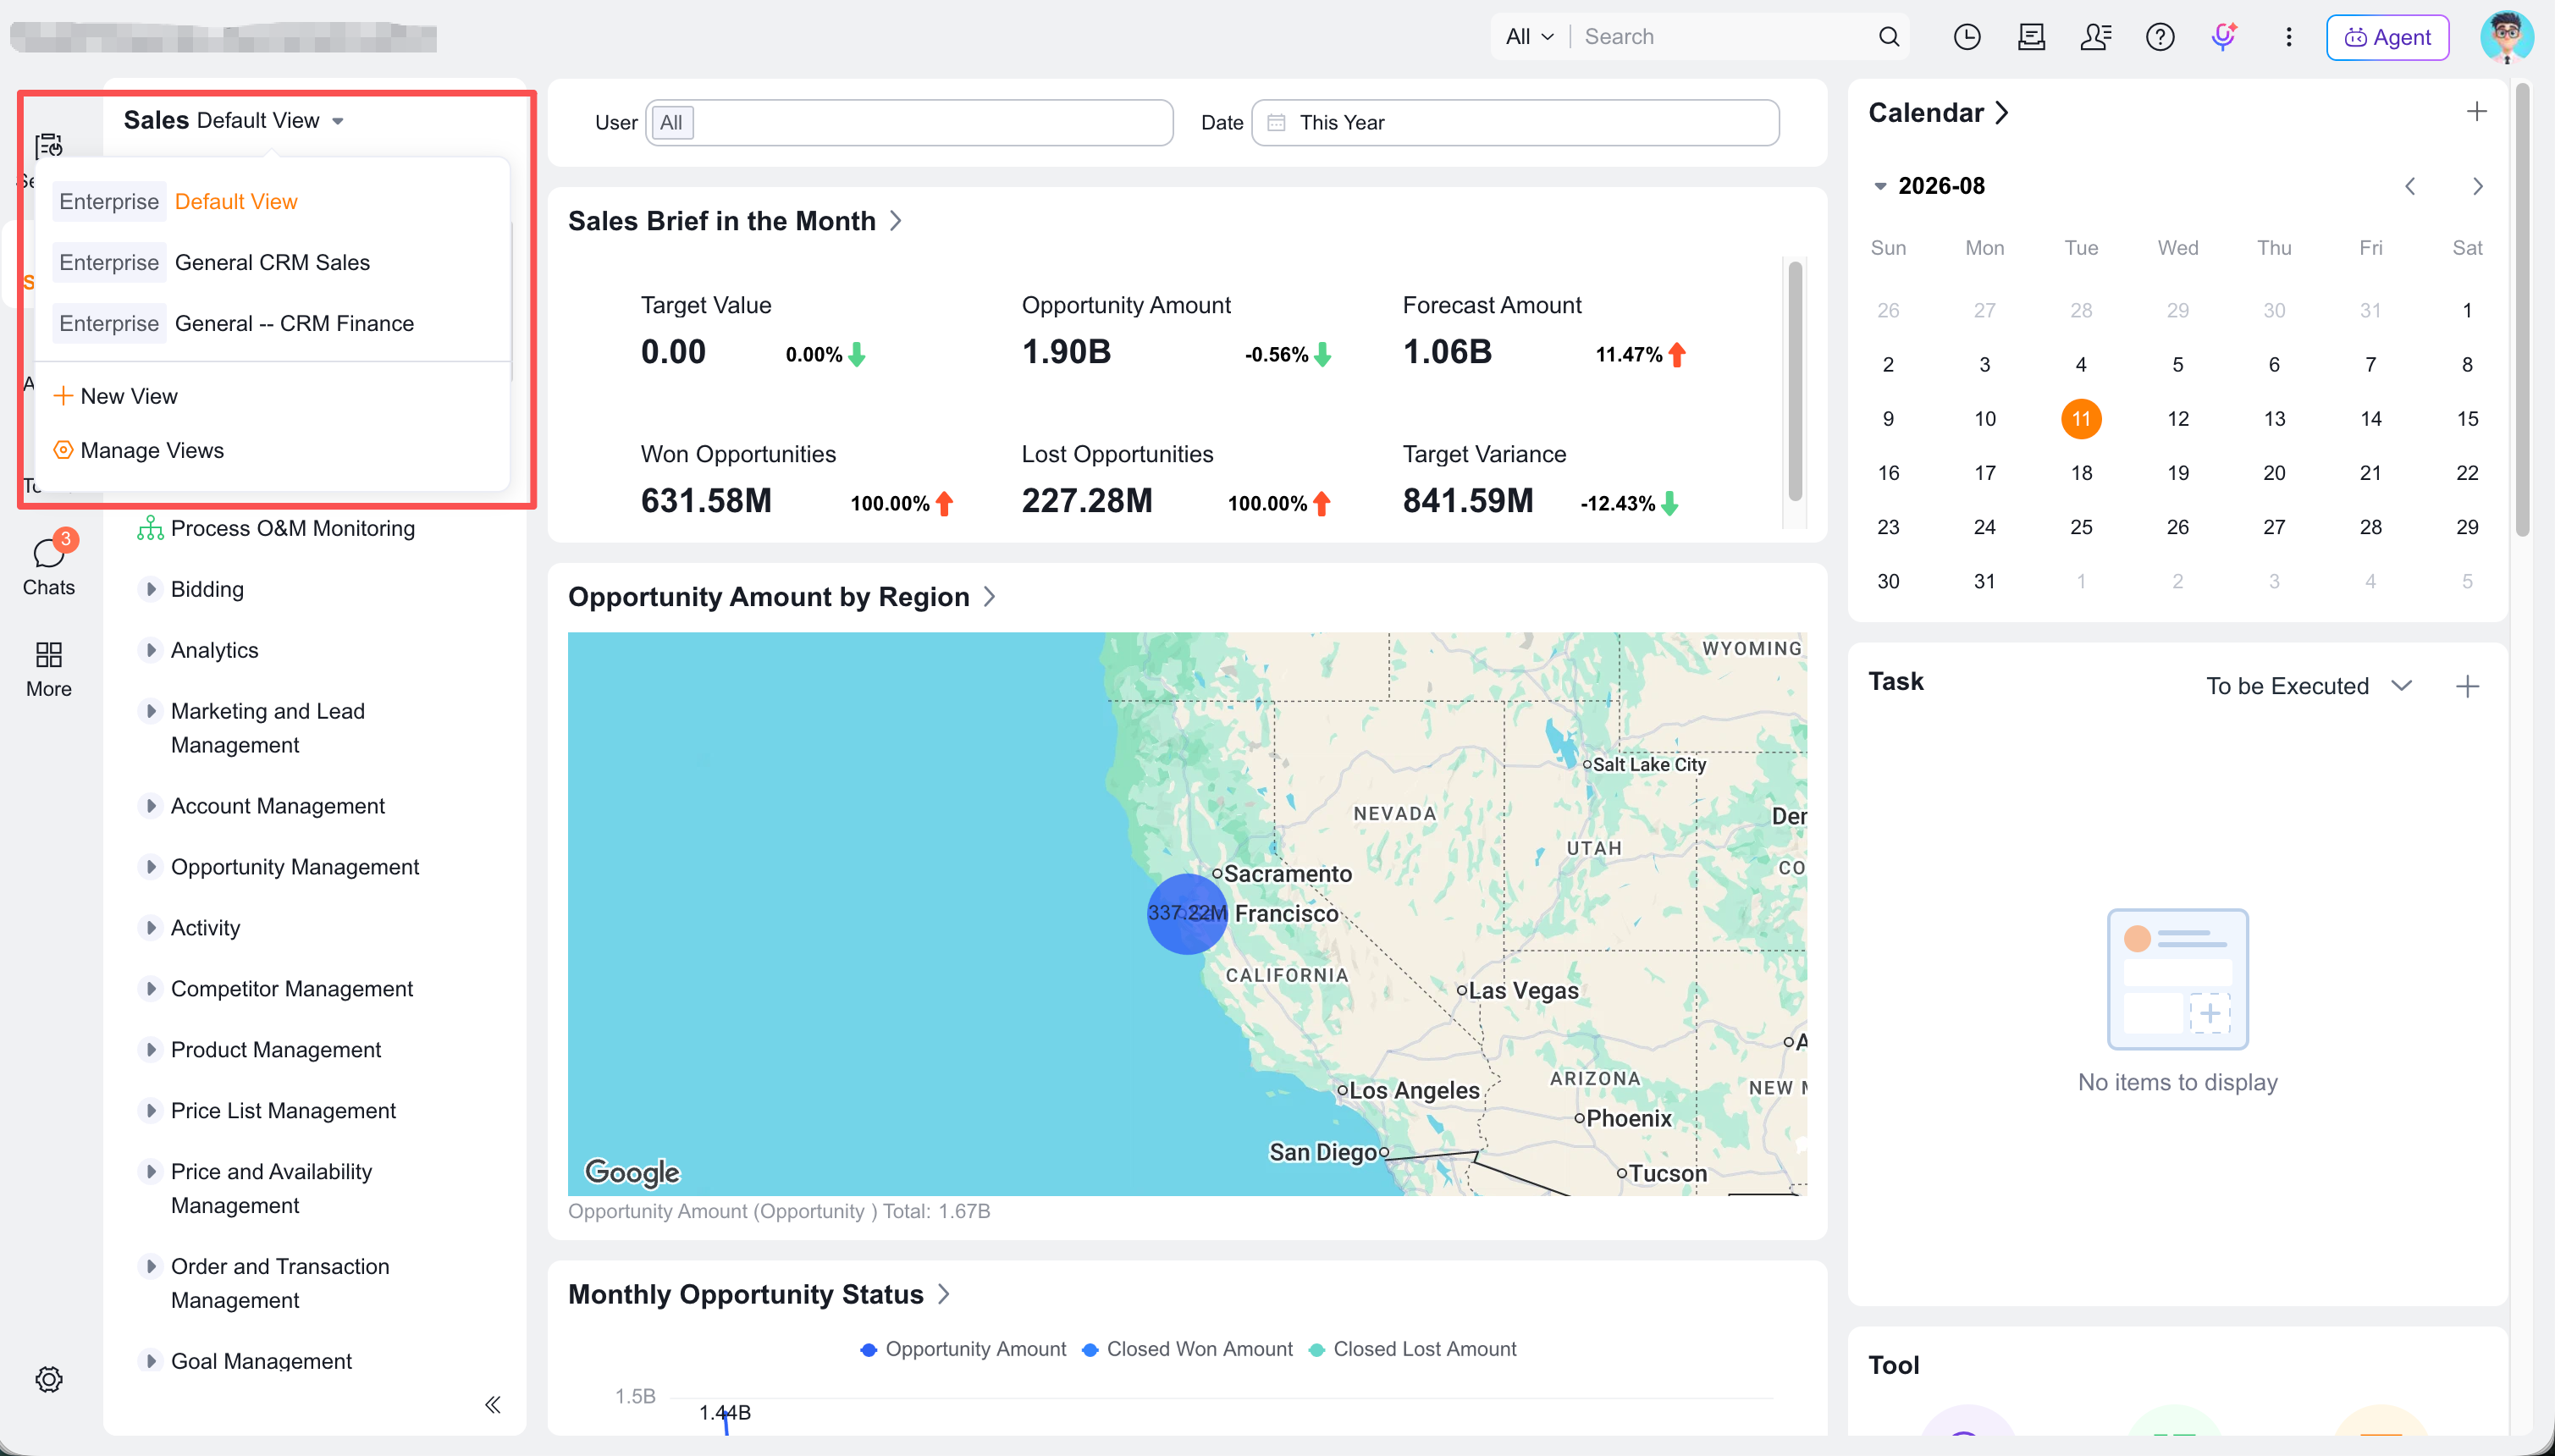Viewport: 2555px width, 1456px height.
Task: Click the Sales Brief panel scrollbar
Action: (1795, 380)
